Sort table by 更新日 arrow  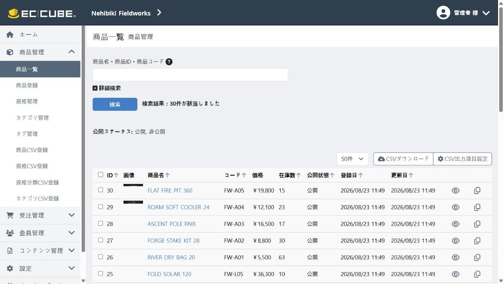(x=411, y=175)
